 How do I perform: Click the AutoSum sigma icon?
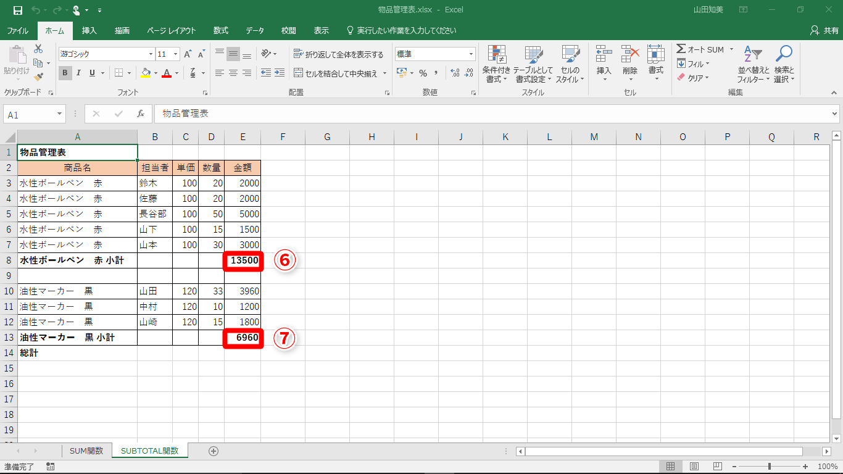click(x=681, y=49)
